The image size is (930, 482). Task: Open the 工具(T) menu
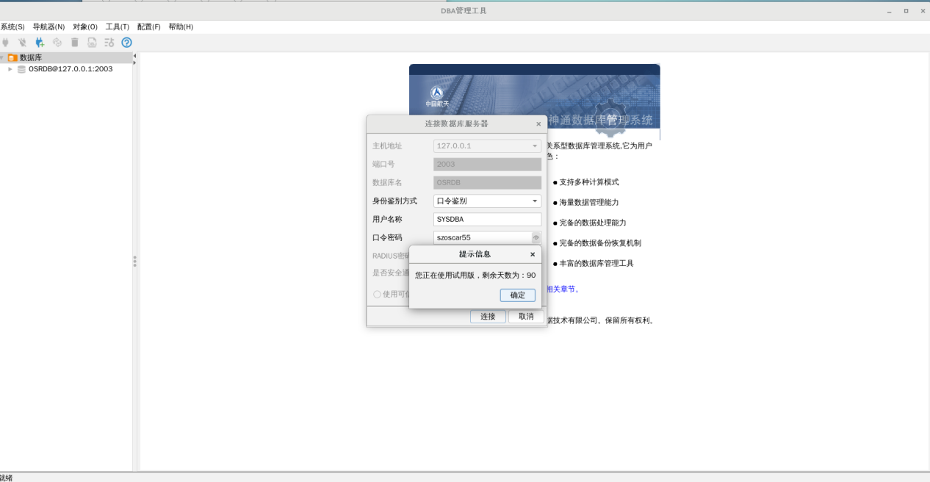click(118, 26)
